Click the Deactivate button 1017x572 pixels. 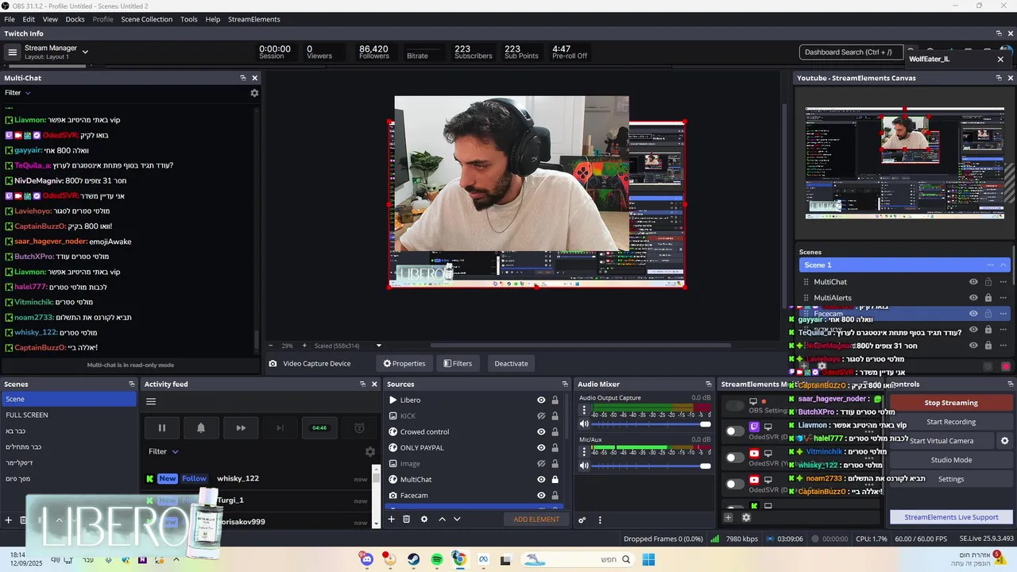[x=511, y=364]
